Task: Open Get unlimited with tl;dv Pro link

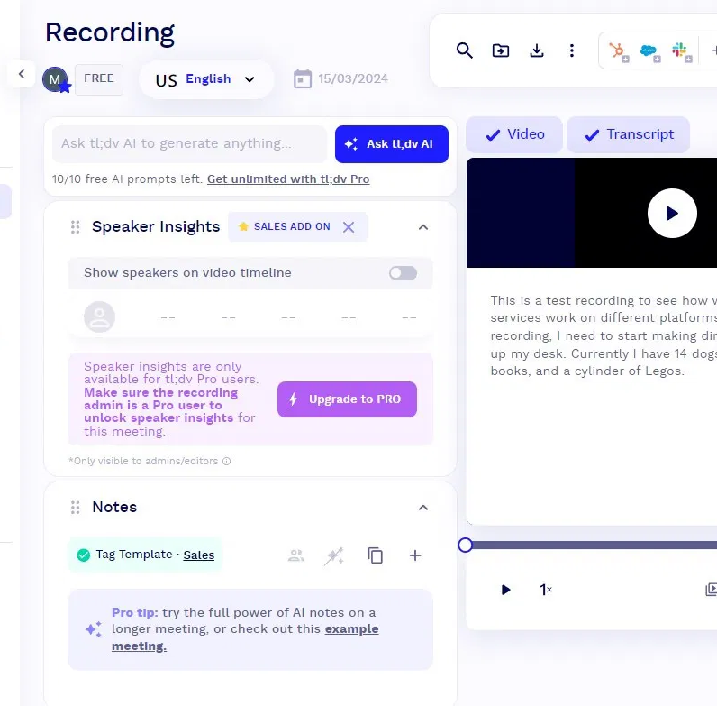Action: (288, 179)
